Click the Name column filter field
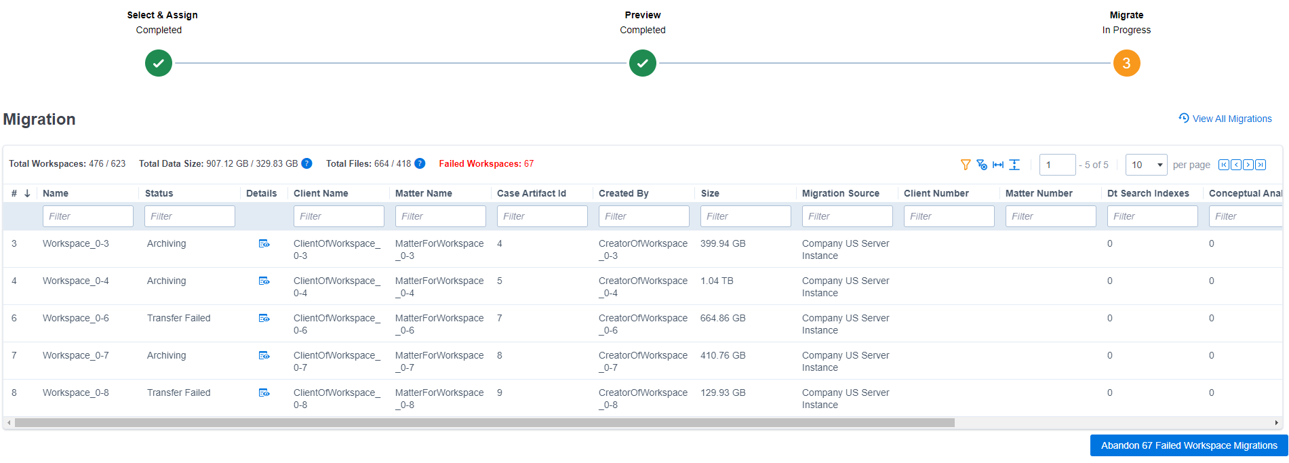This screenshot has width=1289, height=463. (88, 216)
